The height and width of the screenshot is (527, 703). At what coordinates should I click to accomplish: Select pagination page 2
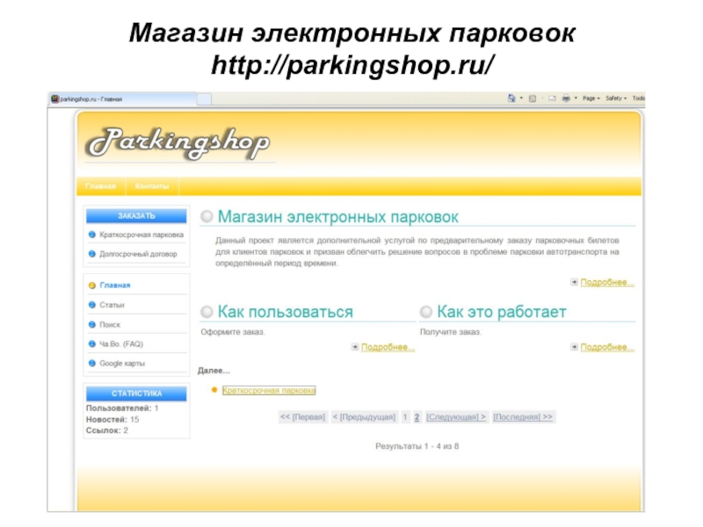pos(417,417)
